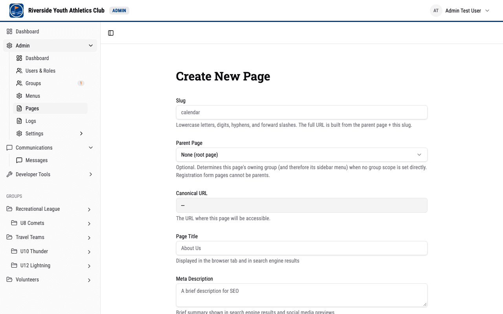503x314 pixels.
Task: Click the top-level Dashboard grid icon
Action: [9, 31]
